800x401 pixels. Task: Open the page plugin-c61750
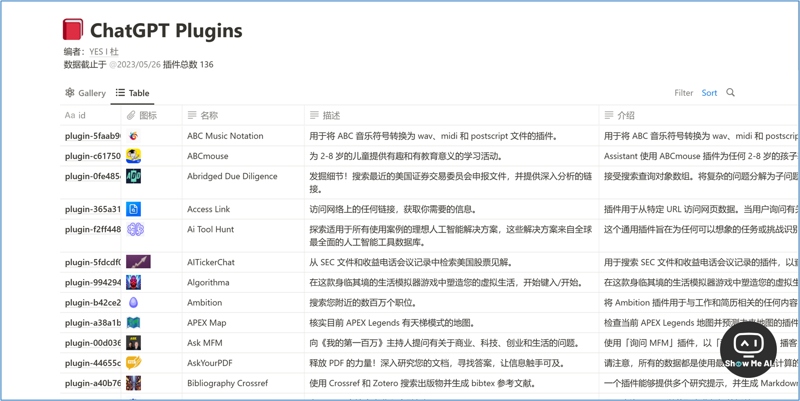[x=93, y=156]
